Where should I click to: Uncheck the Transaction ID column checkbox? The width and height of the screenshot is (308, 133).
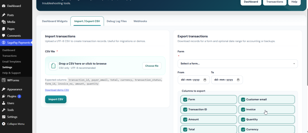point(185,110)
